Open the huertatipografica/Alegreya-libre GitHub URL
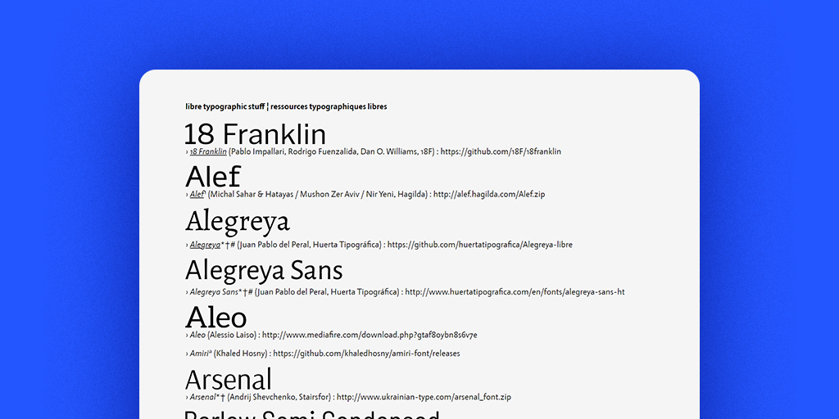The width and height of the screenshot is (839, 419). point(480,245)
